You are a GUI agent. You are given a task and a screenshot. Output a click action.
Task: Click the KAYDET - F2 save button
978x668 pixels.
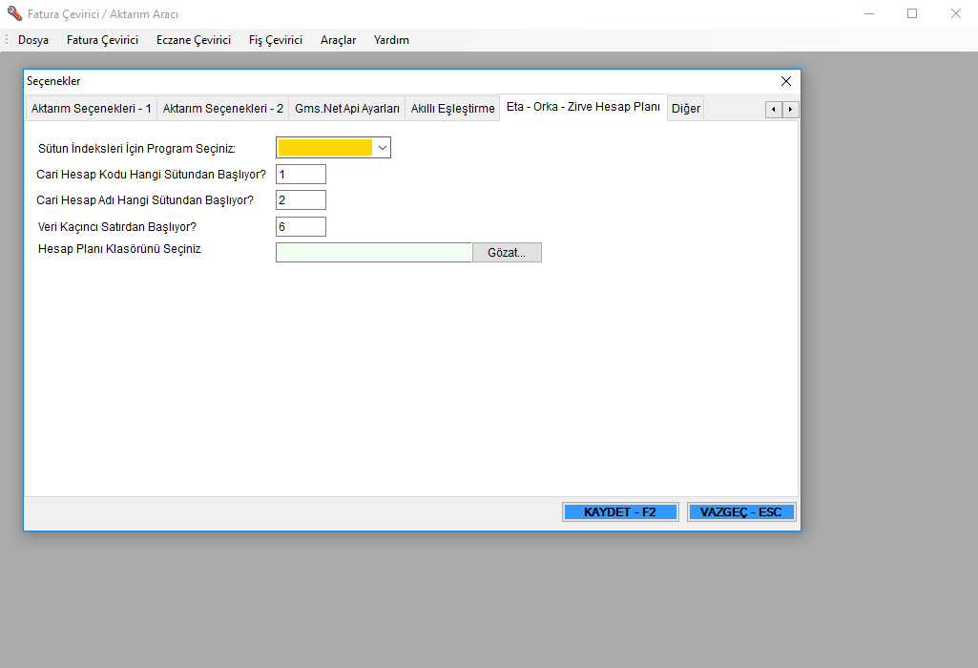[620, 512]
